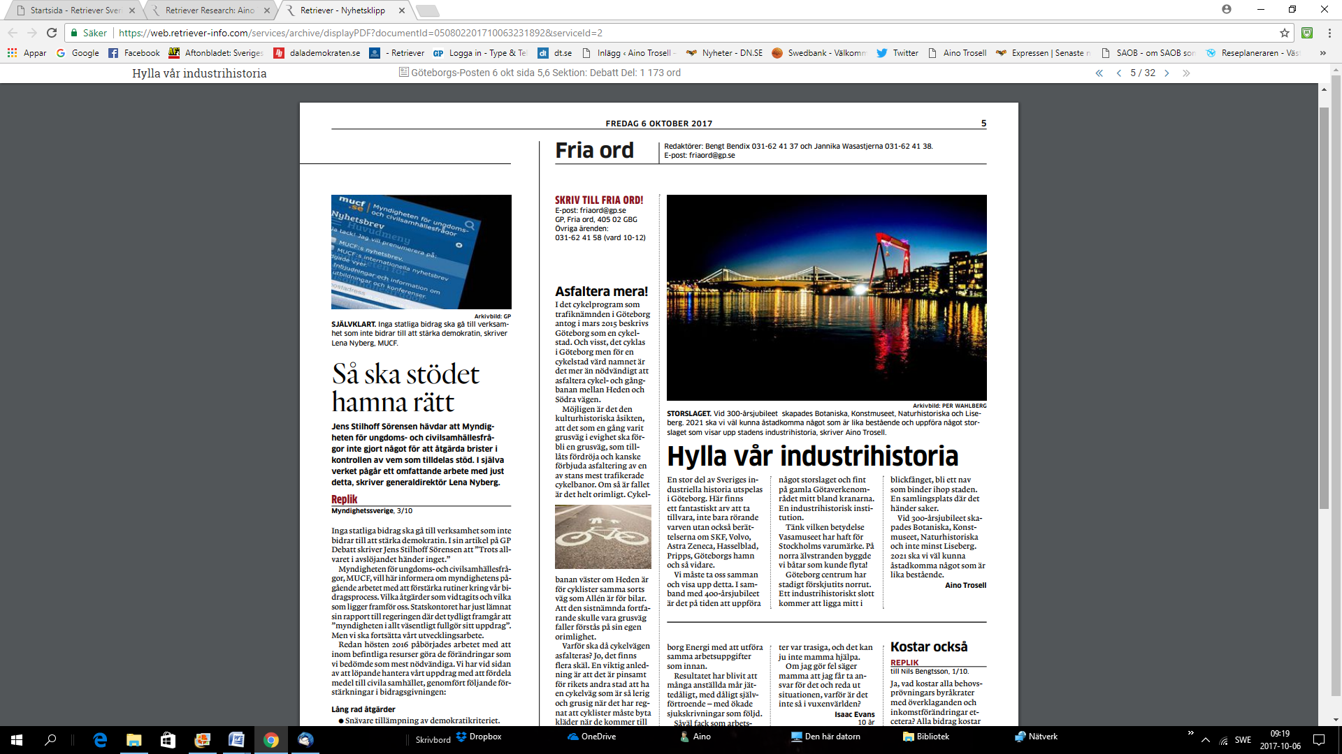
Task: Open the Windows Start menu
Action: click(x=17, y=740)
